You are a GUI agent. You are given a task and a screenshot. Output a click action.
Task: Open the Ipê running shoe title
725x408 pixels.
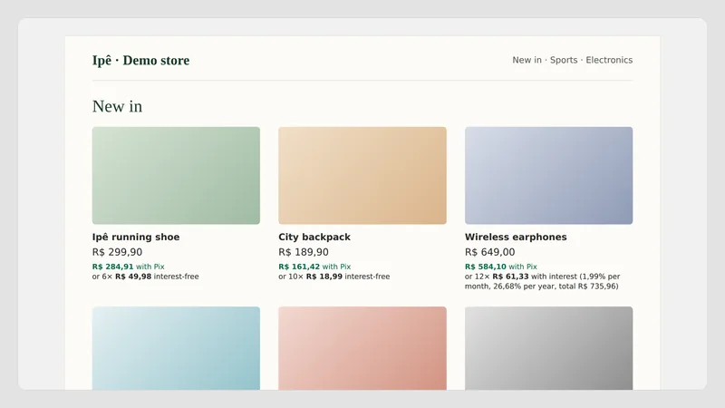point(135,237)
